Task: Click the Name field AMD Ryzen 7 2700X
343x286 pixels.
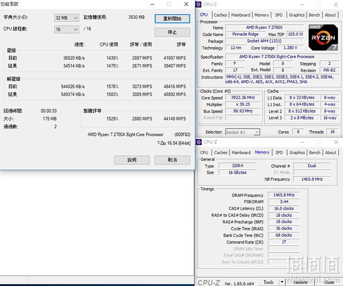Action: pyautogui.click(x=264, y=28)
